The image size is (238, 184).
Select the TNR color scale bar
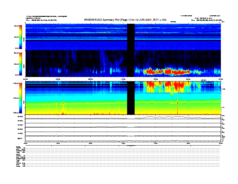point(20,98)
